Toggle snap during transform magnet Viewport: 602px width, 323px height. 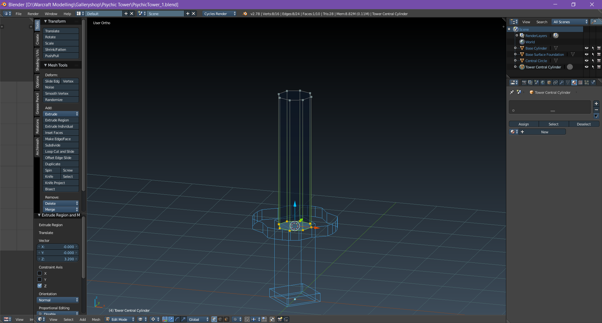tap(247, 319)
